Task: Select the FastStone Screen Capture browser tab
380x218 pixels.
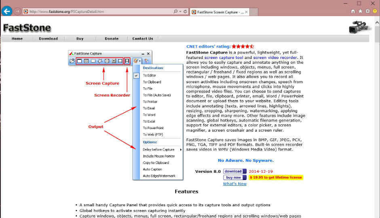Action: (x=220, y=12)
